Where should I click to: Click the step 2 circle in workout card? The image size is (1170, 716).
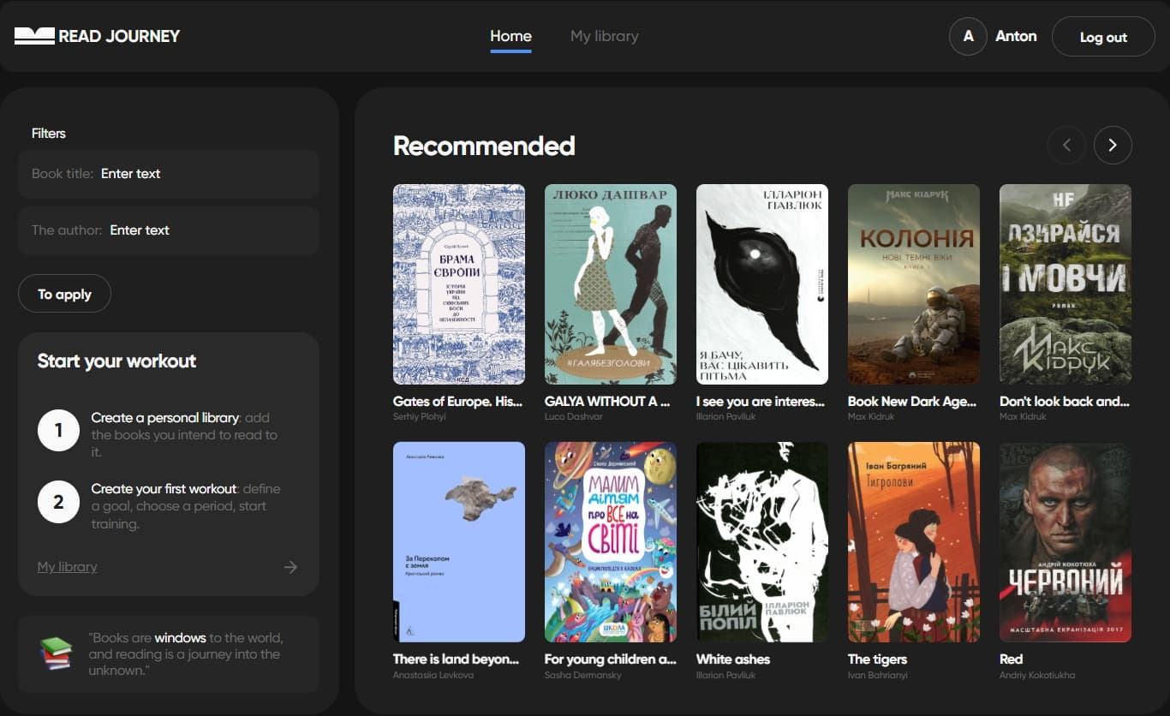pyautogui.click(x=58, y=502)
